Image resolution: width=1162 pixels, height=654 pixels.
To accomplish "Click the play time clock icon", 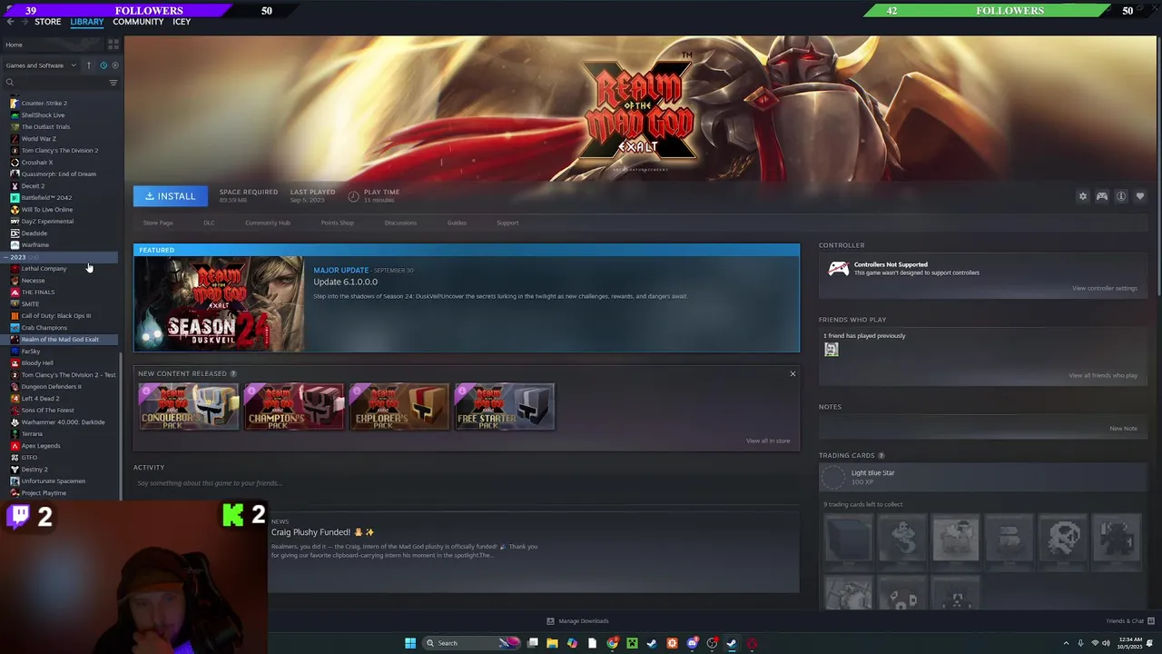I will pyautogui.click(x=353, y=196).
